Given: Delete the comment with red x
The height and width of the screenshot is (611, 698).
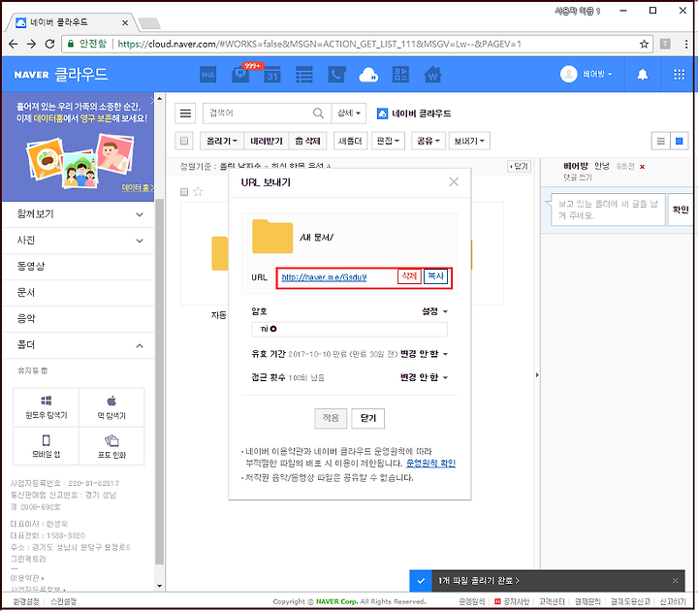Looking at the screenshot, I should point(642,167).
